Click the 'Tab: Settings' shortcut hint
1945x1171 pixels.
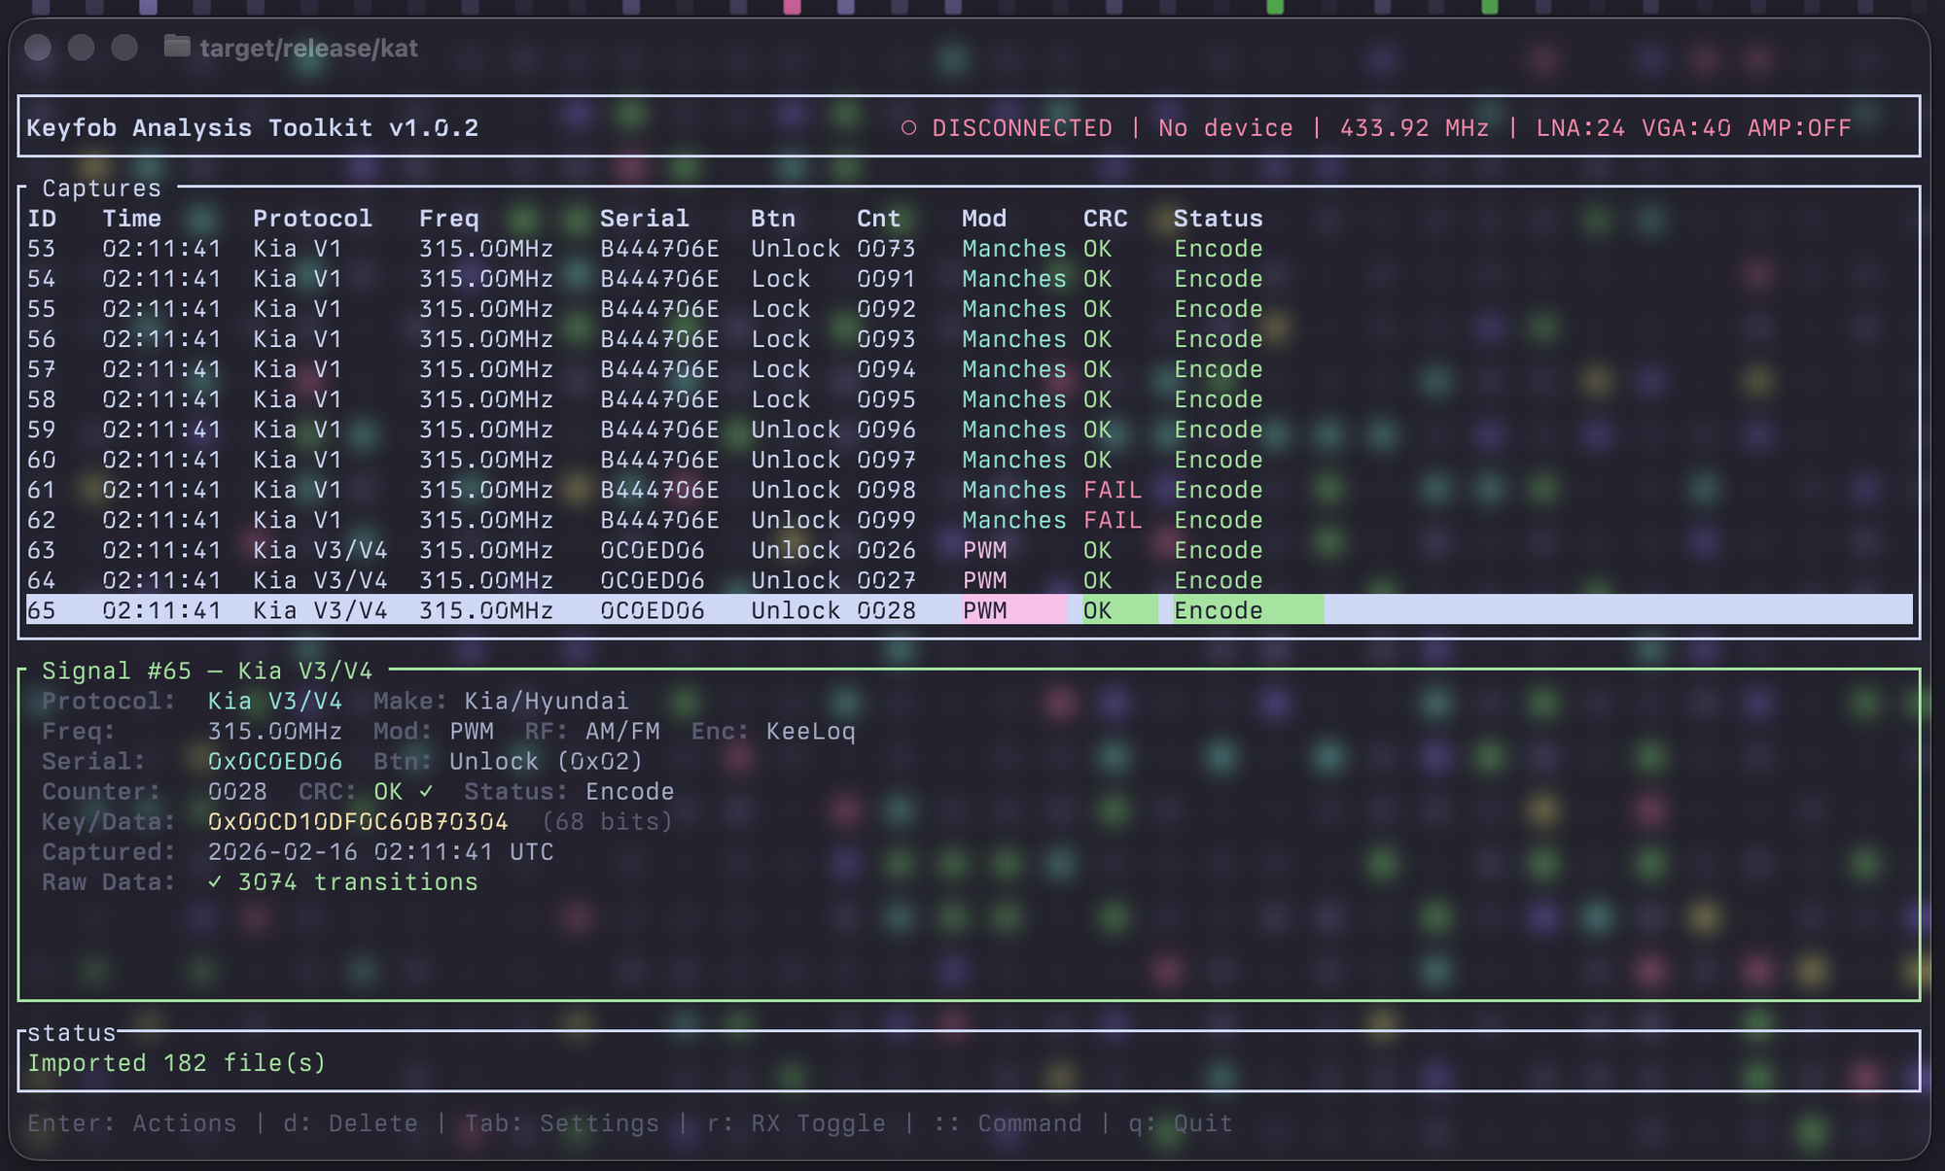(x=561, y=1123)
